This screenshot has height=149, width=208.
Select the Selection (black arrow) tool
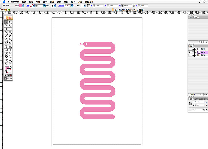point(6,22)
